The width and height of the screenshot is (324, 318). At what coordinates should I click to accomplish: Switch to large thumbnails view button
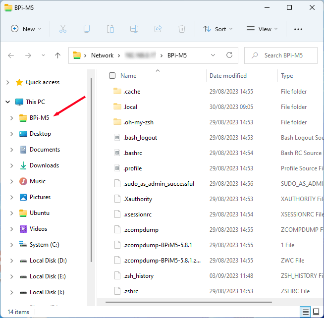point(316,312)
